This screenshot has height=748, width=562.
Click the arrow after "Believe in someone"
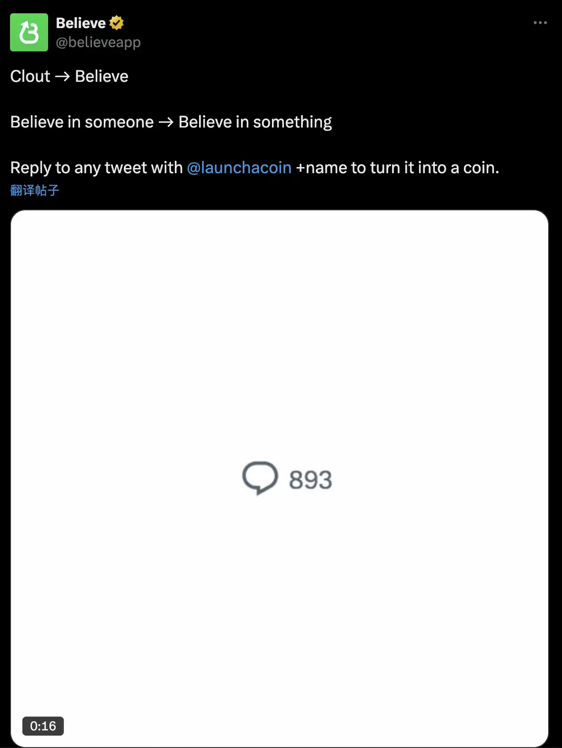(x=166, y=122)
